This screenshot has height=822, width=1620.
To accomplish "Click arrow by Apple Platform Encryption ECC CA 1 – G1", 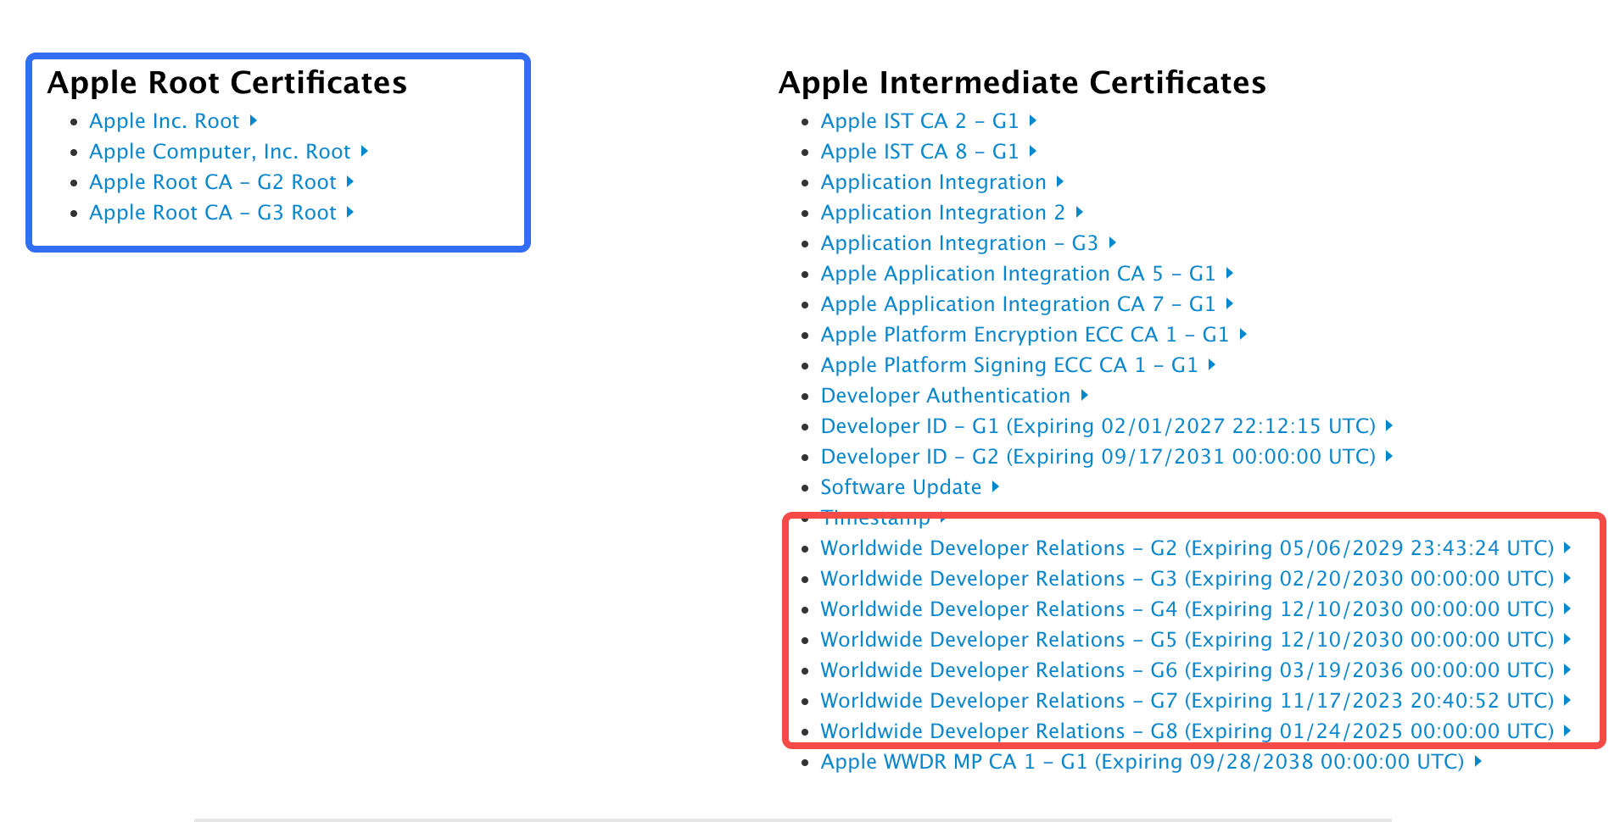I will (x=1243, y=335).
